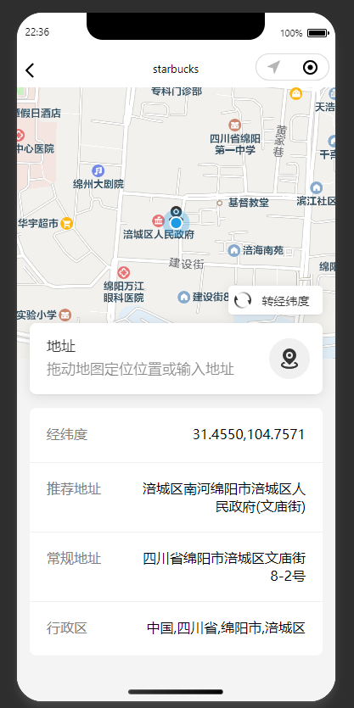Tap the target circle icon in capsule
Screen dimensions: 354x708
(310, 67)
